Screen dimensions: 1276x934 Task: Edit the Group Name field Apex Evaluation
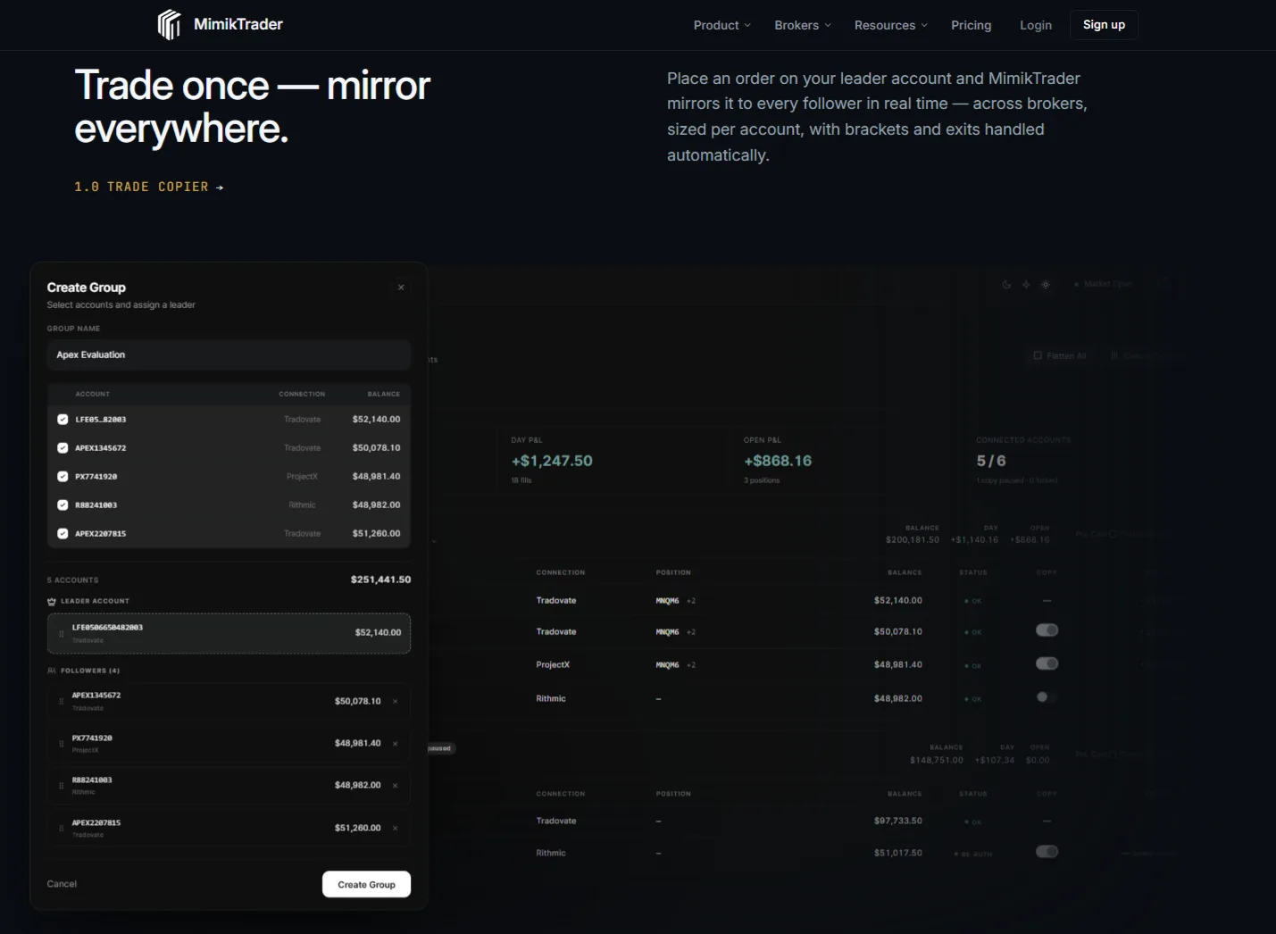tap(229, 355)
